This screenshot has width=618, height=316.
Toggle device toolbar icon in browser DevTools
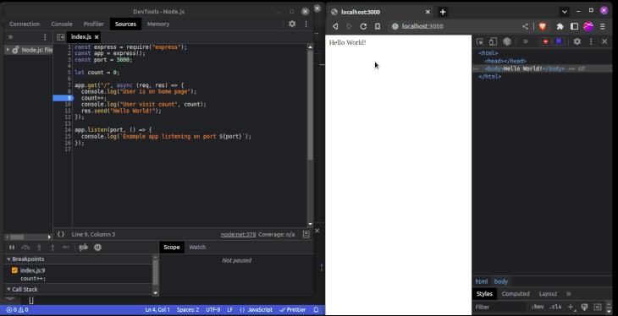493,41
